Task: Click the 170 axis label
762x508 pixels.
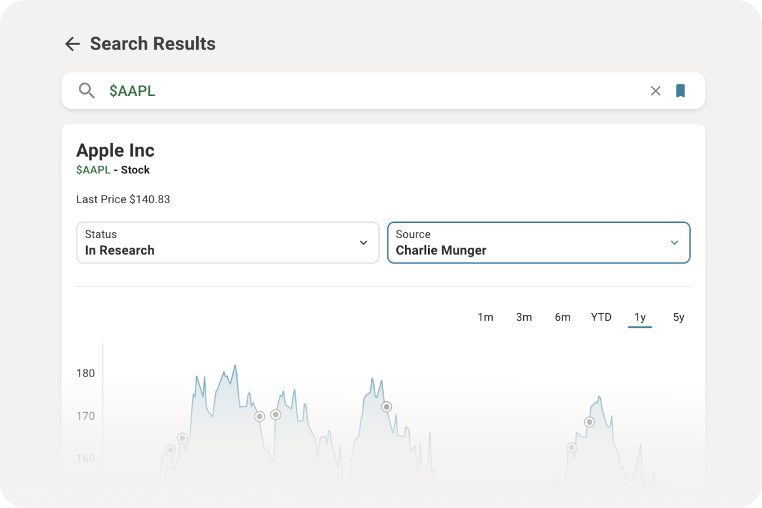Action: tap(86, 416)
